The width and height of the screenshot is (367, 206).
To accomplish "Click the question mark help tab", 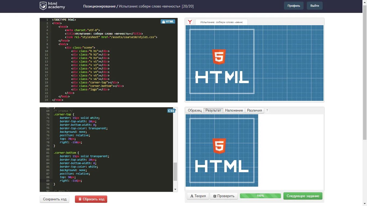I will click(x=267, y=110).
